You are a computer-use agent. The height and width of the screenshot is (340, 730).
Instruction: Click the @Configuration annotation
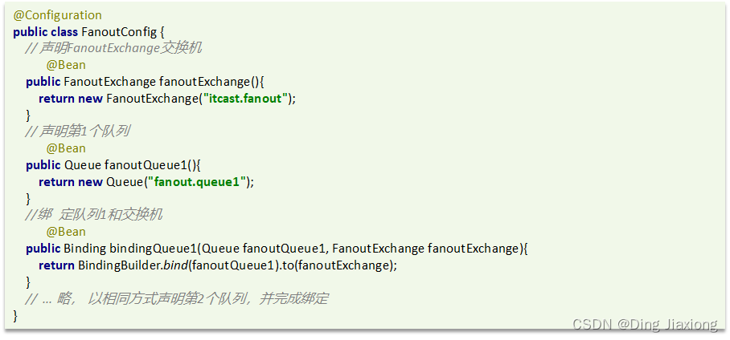click(x=58, y=15)
